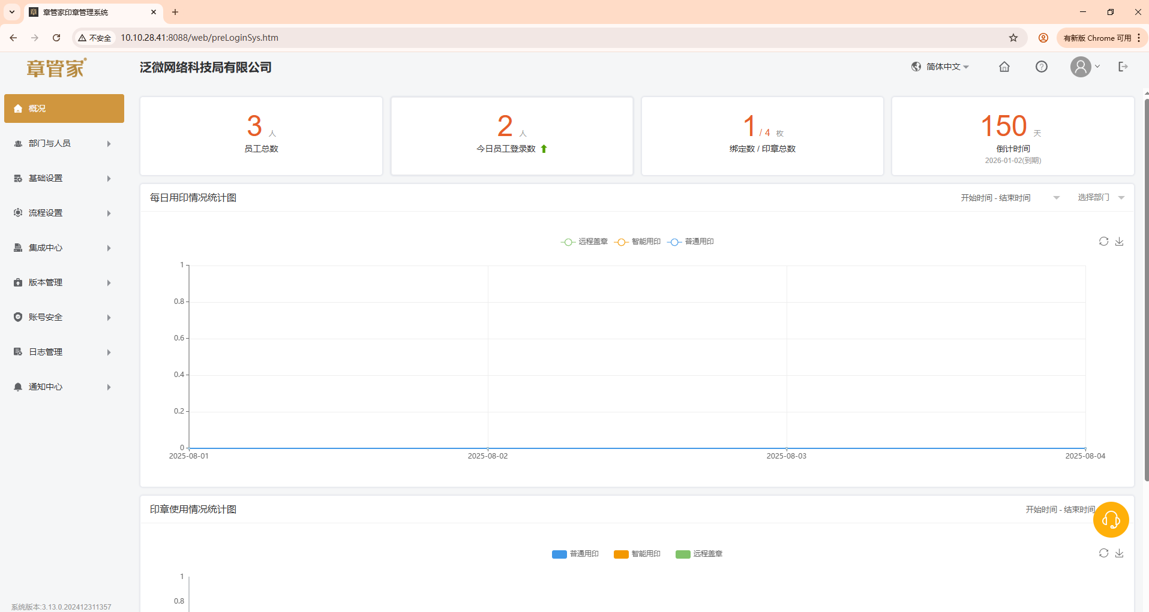
Task: Toggle the 普通用印 series in the daily chart legend
Action: [691, 242]
